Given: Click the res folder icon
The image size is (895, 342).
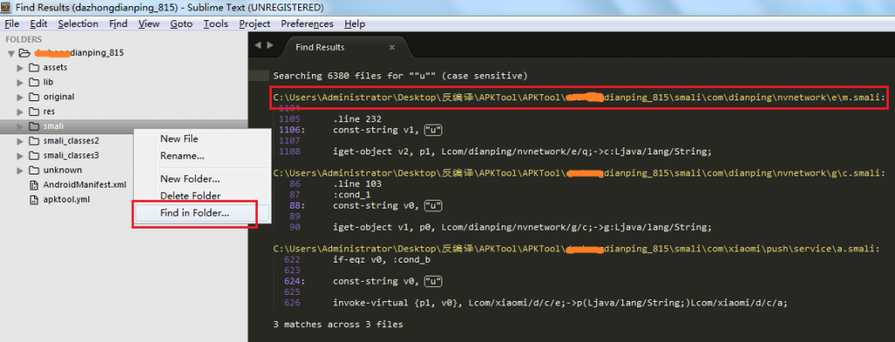Looking at the screenshot, I should (34, 112).
